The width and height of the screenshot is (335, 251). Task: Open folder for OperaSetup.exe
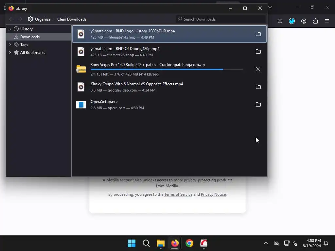pyautogui.click(x=258, y=105)
